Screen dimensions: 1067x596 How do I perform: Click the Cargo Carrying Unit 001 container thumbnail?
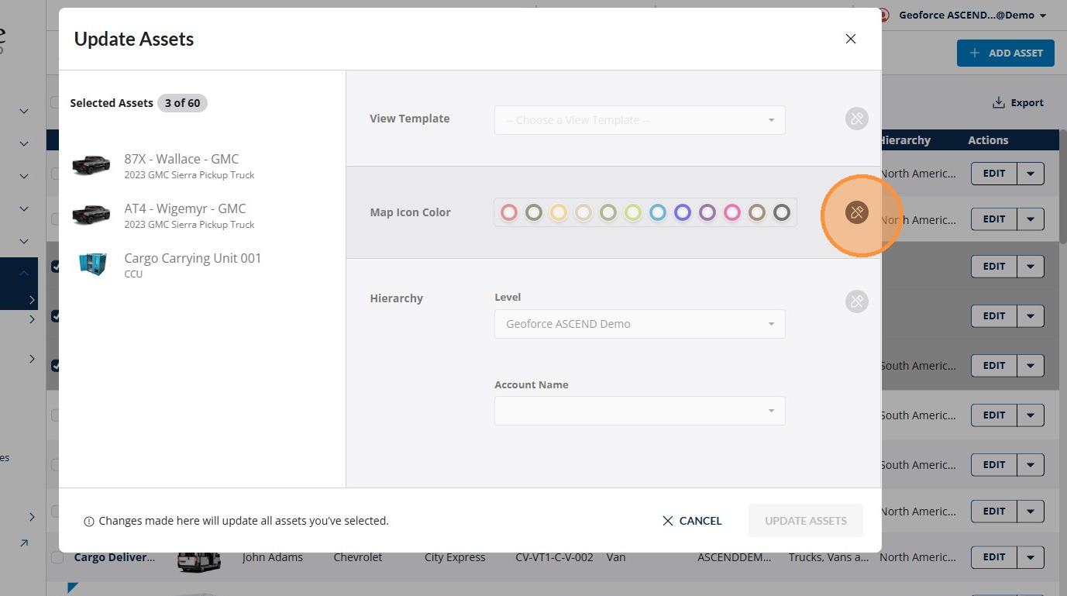(x=93, y=264)
